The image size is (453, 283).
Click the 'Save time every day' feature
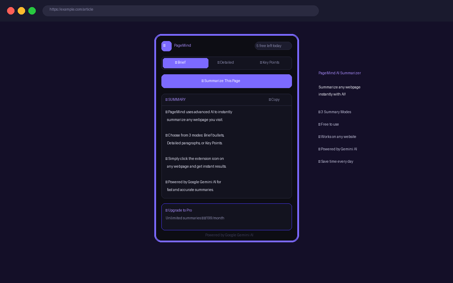pyautogui.click(x=336, y=162)
